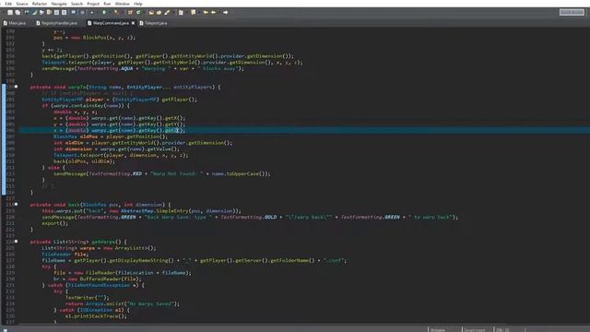Open the Navigate menu
This screenshot has width=590, height=332.
[x=59, y=4]
